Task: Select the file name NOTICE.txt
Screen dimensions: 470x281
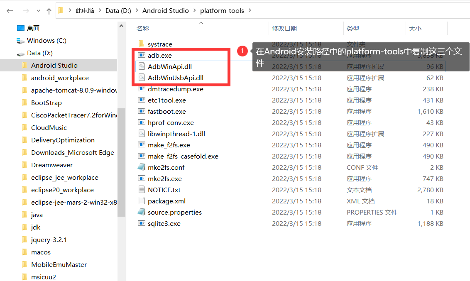Action: [164, 190]
